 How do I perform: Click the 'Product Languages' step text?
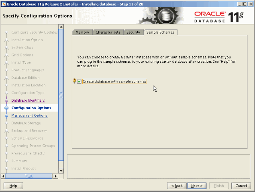(27, 70)
